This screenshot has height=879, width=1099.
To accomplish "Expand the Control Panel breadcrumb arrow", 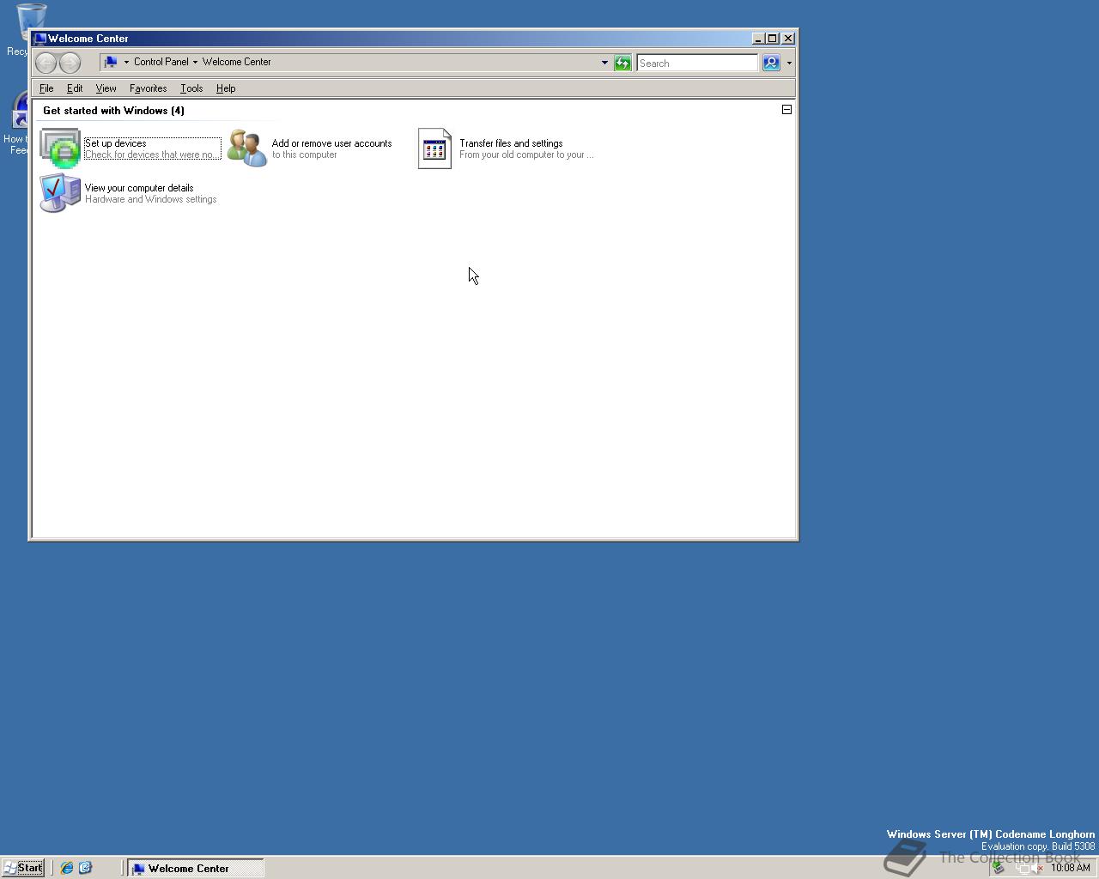I will 195,62.
